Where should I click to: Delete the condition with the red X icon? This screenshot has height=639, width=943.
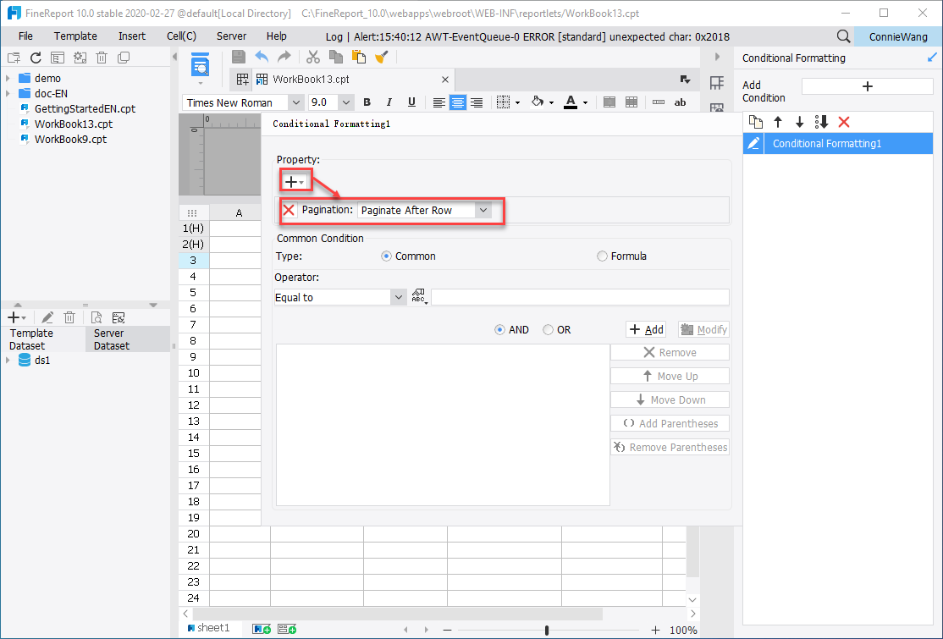tap(844, 122)
